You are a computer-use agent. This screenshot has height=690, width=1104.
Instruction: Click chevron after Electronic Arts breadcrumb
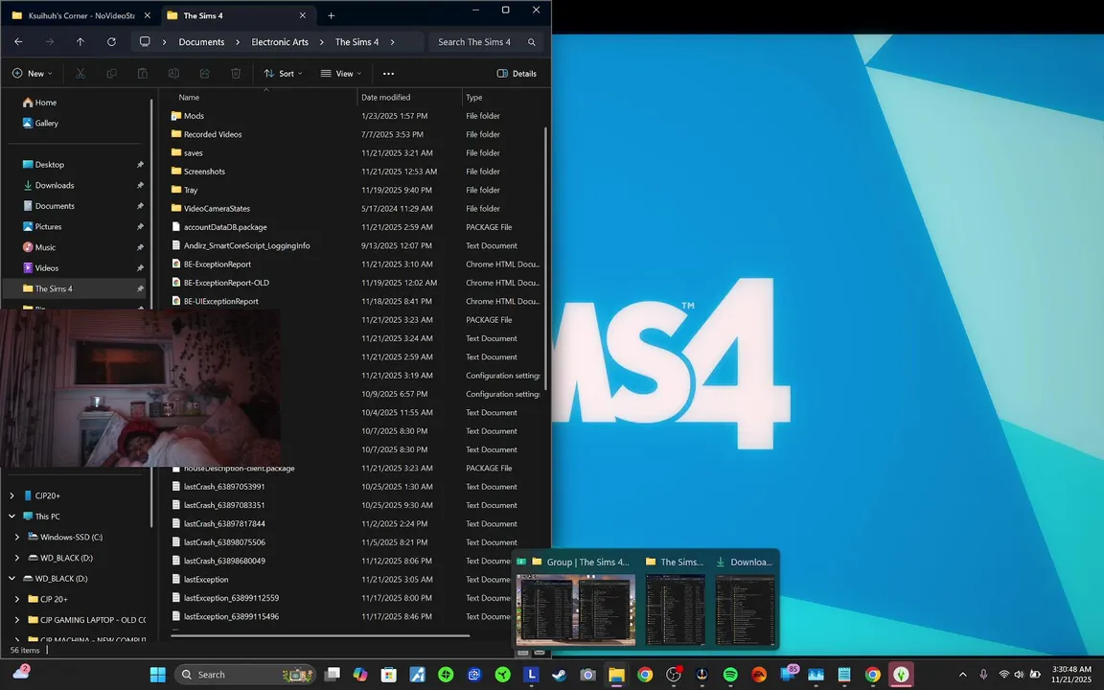tap(322, 42)
